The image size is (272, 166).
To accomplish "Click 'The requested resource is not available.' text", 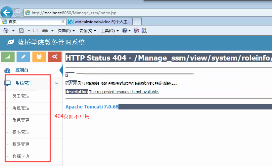I will click(124, 92).
